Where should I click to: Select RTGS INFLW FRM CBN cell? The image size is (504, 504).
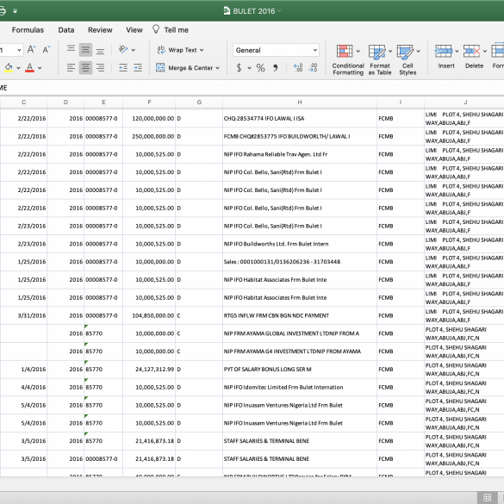click(300, 315)
